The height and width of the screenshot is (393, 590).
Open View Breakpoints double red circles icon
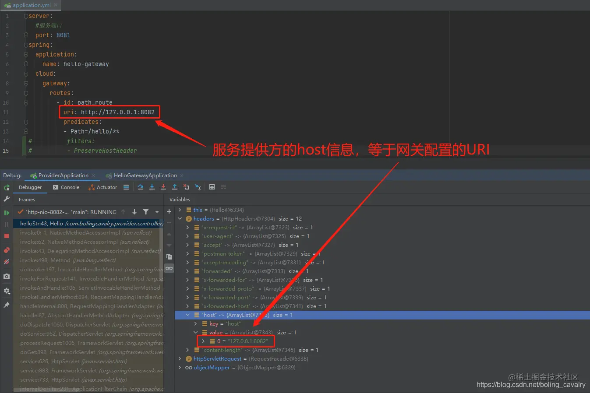pos(7,250)
